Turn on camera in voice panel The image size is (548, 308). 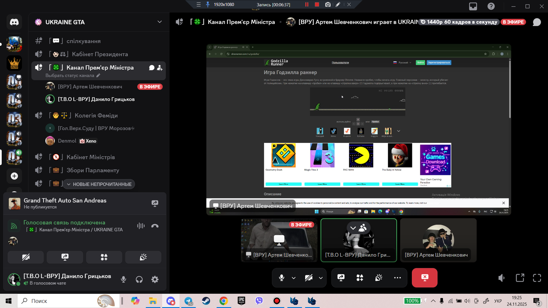coord(26,257)
